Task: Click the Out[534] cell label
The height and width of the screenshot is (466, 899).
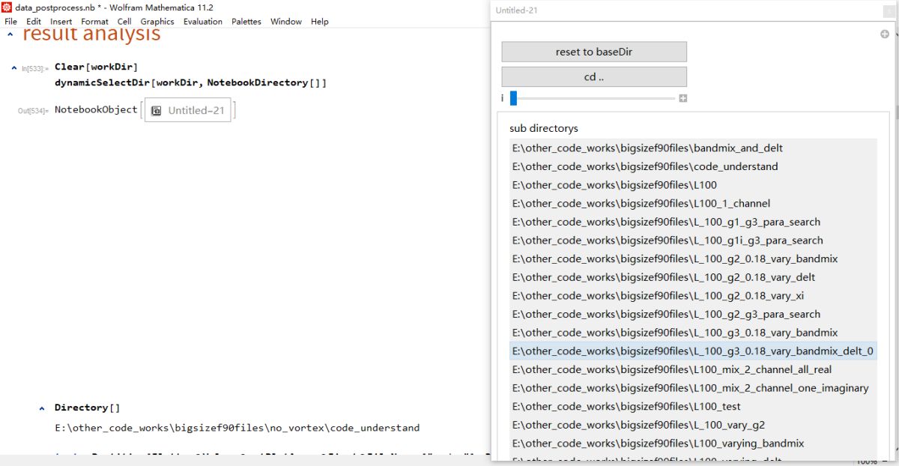Action: 33,111
